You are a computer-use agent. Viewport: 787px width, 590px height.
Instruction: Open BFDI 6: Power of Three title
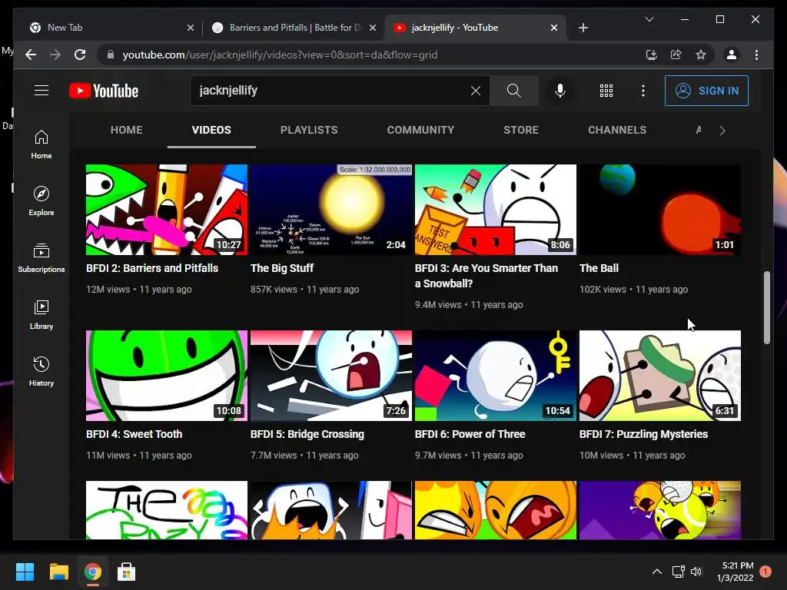[470, 434]
